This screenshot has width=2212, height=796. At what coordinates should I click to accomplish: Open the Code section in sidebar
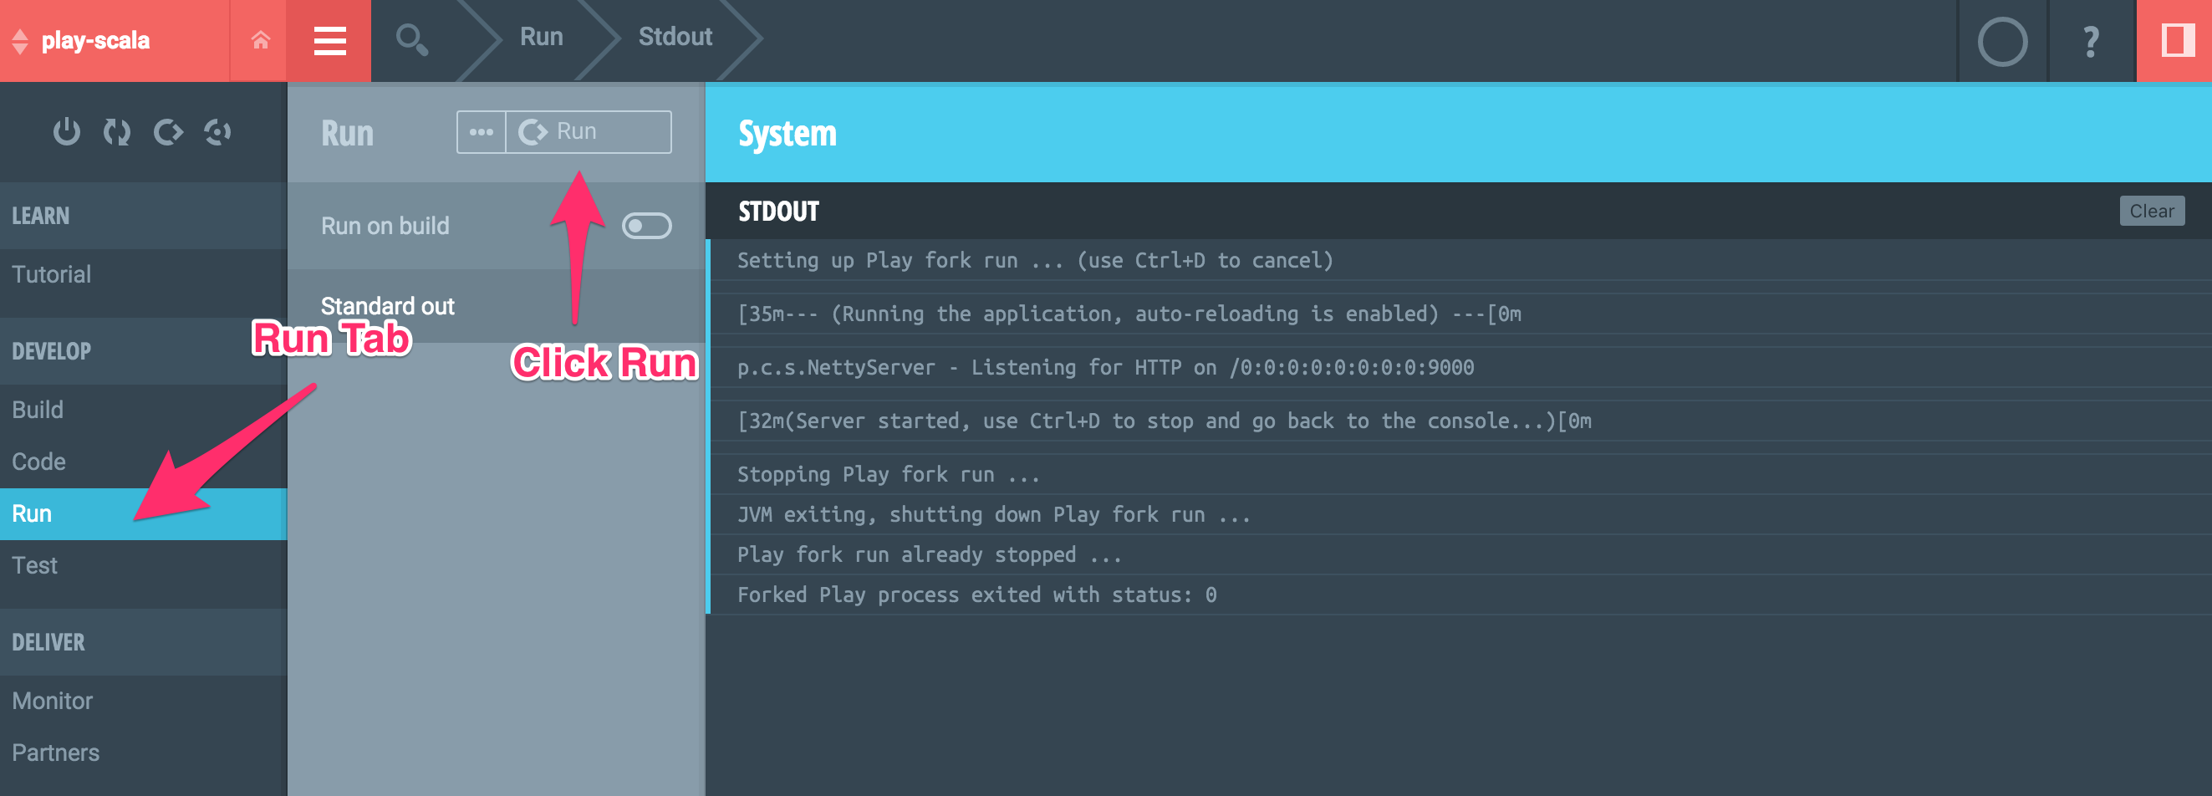tap(38, 462)
